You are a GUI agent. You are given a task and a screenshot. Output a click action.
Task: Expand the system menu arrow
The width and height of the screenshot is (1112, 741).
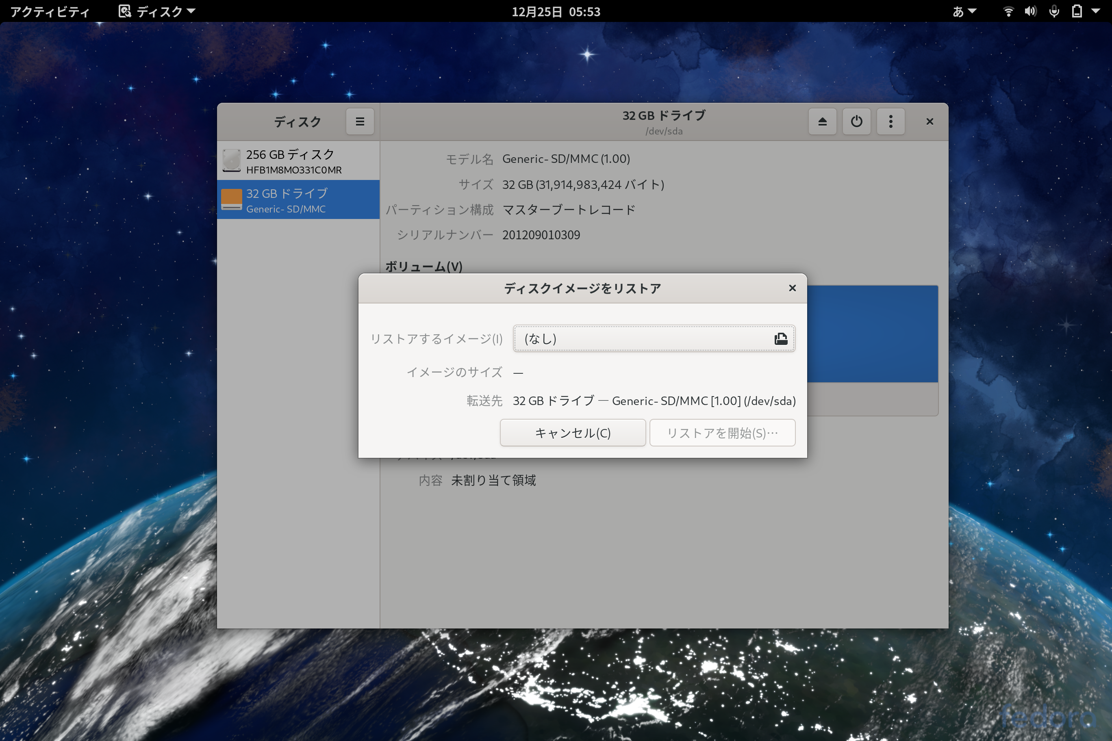(1095, 11)
